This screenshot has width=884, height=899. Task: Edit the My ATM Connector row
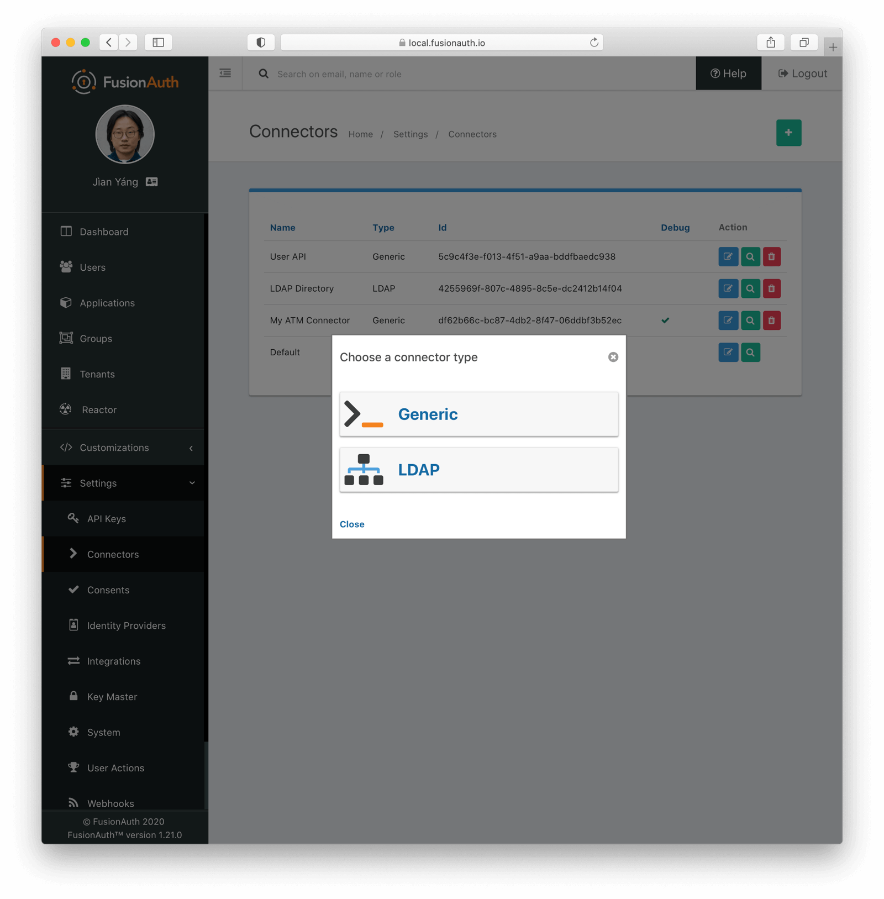(728, 320)
